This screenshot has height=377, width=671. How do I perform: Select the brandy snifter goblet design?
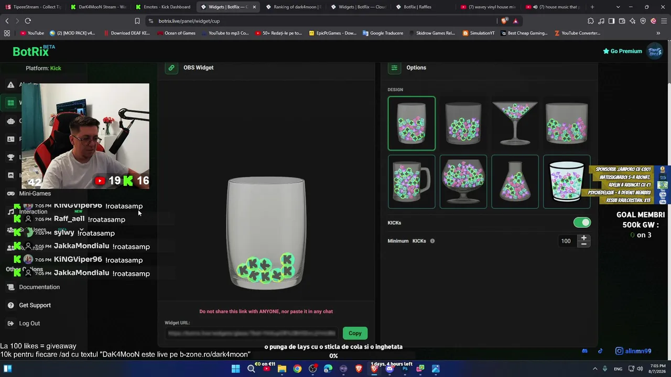click(x=463, y=182)
